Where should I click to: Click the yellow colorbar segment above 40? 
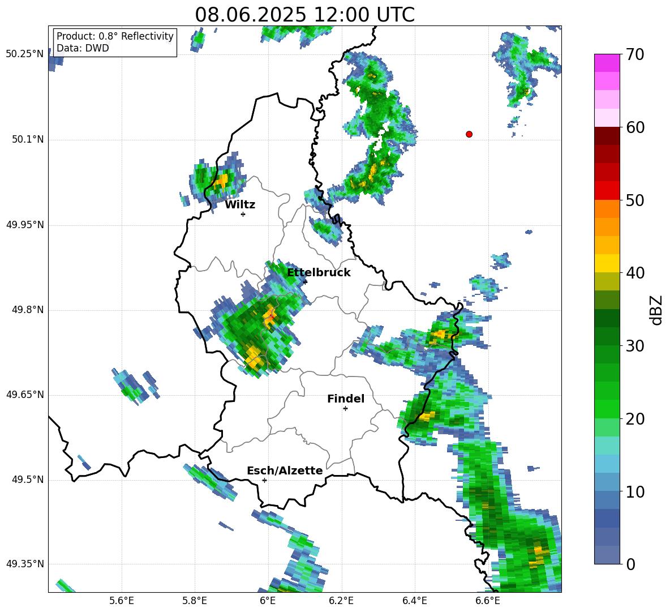(607, 263)
